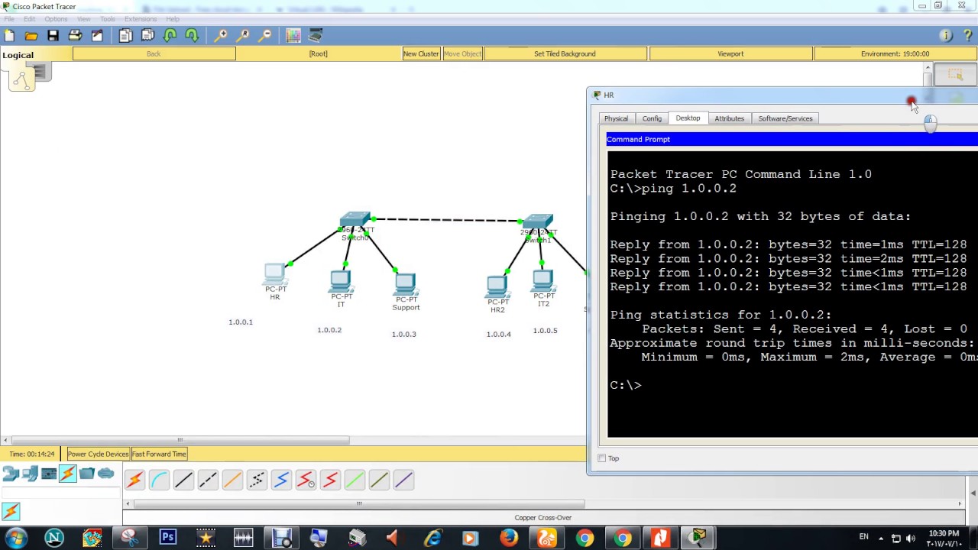Paste using the Paste toolbar icon

point(147,36)
